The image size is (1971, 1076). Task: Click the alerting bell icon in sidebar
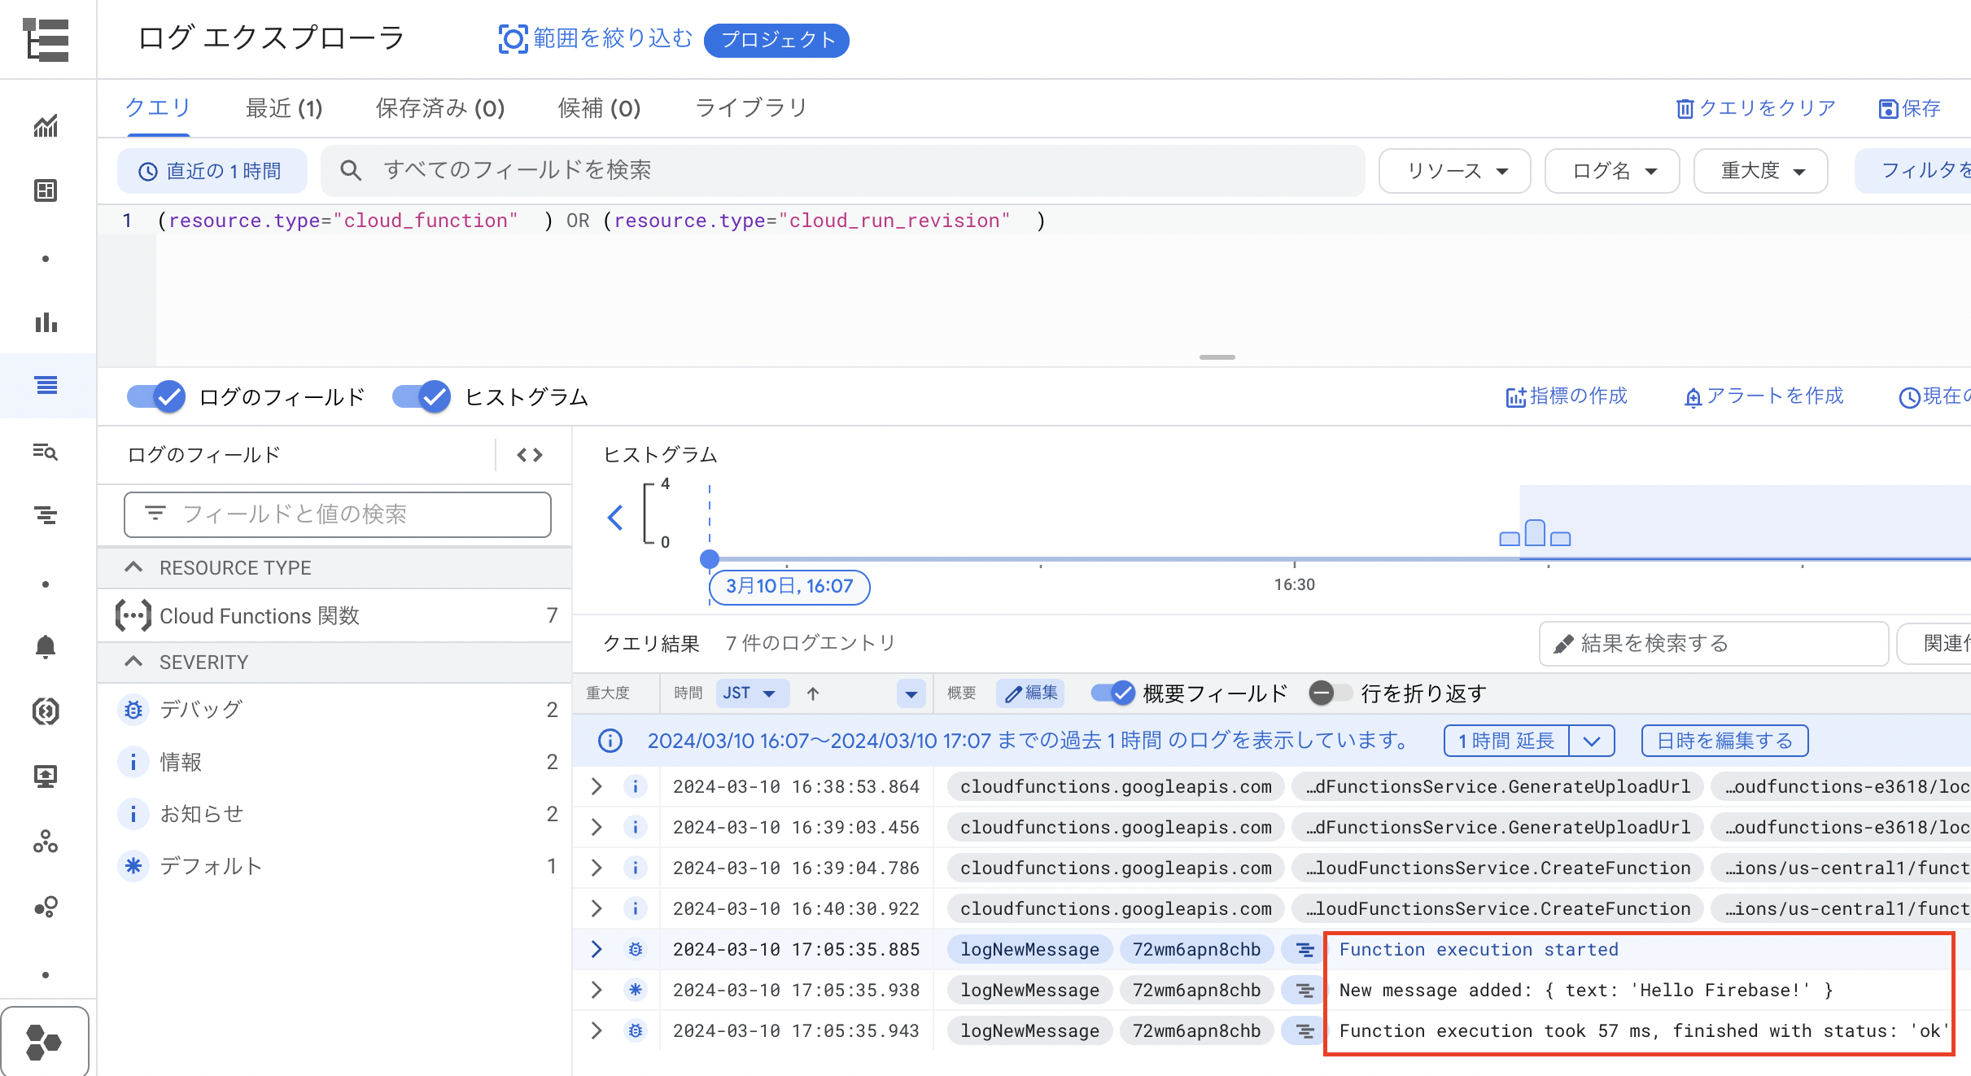[46, 647]
